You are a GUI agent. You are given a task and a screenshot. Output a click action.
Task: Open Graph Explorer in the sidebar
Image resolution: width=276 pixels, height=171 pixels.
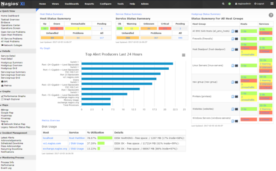coord(10,99)
